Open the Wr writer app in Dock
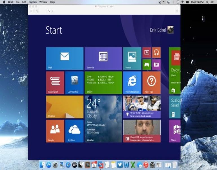The width and height of the screenshot is (217, 170). pos(75,165)
